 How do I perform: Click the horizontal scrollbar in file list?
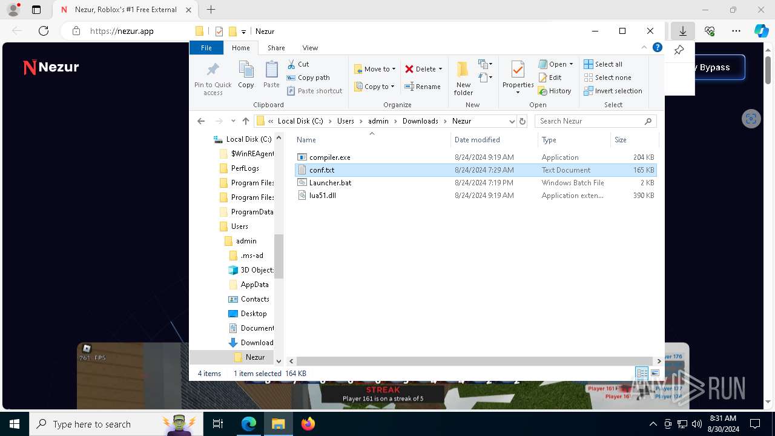473,361
